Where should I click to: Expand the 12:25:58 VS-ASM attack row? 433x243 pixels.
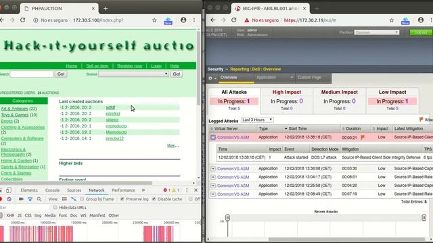pyautogui.click(x=213, y=186)
